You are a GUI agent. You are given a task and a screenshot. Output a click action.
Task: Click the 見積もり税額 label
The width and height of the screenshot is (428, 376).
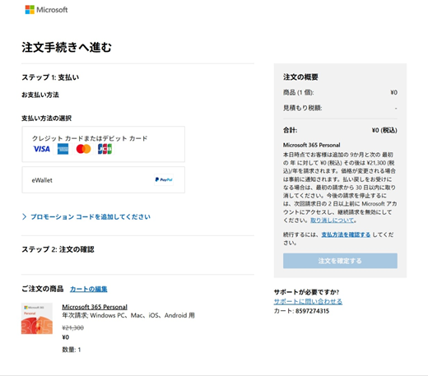[303, 108]
